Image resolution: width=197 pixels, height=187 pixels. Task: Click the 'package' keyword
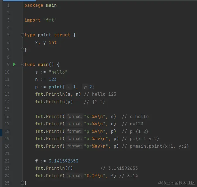(x=34, y=5)
